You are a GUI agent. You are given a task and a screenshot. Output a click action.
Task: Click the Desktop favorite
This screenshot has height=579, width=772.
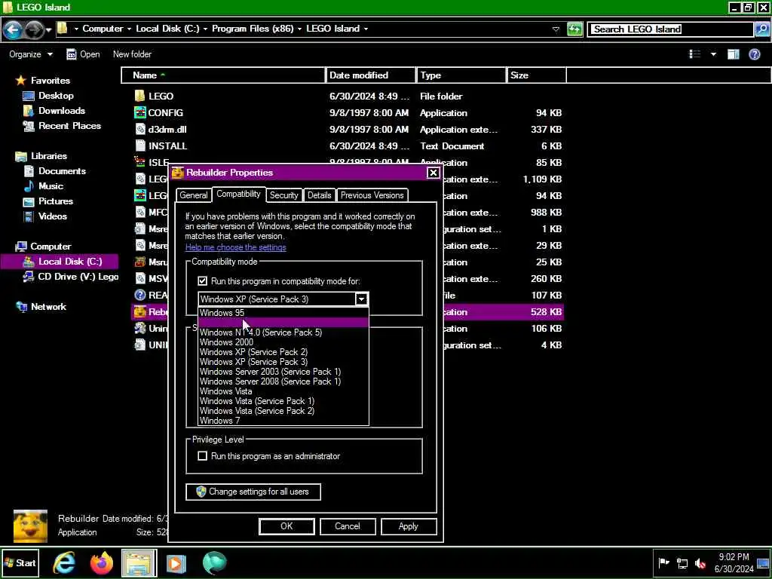(x=48, y=96)
